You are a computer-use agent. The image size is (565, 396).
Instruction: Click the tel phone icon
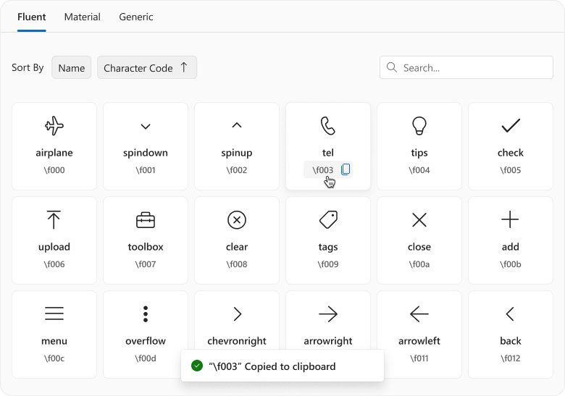pos(328,126)
